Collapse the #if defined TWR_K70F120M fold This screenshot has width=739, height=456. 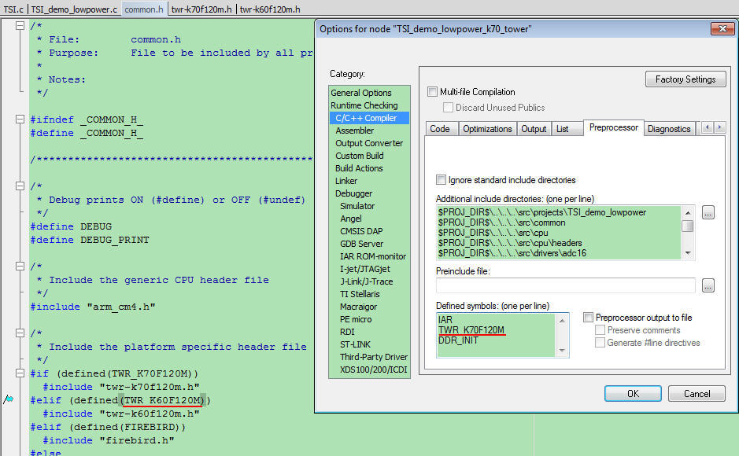pyautogui.click(x=20, y=373)
